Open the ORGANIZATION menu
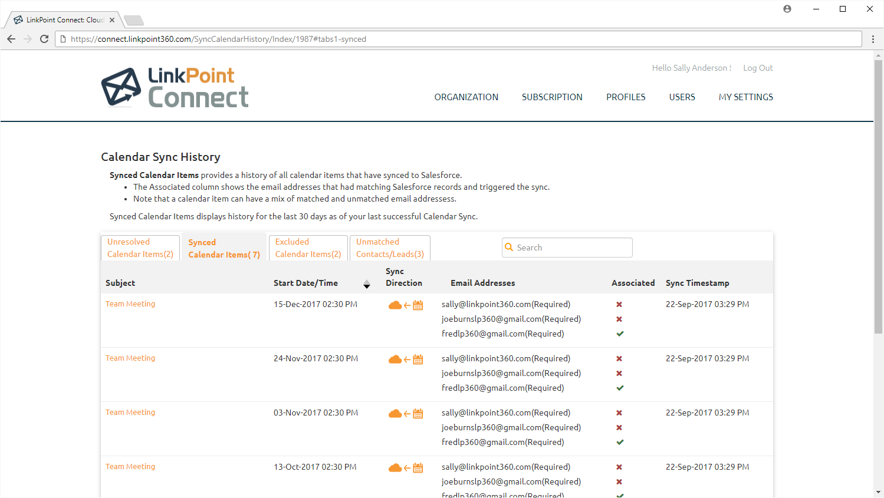884x498 pixels. click(x=466, y=97)
